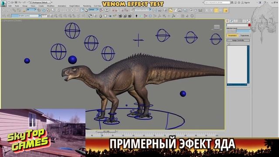The width and height of the screenshot is (279, 157).
Task: Open the 0 (default) layer dropdown
Action: pos(26,16)
